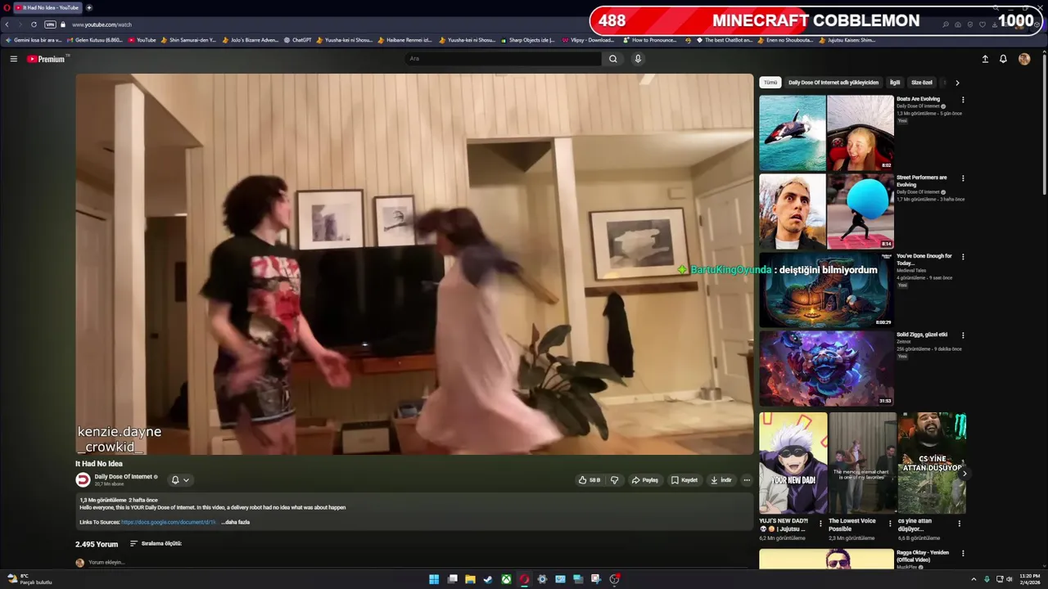This screenshot has height=589, width=1048.
Task: Open the Xbox app from the taskbar
Action: pos(506,579)
